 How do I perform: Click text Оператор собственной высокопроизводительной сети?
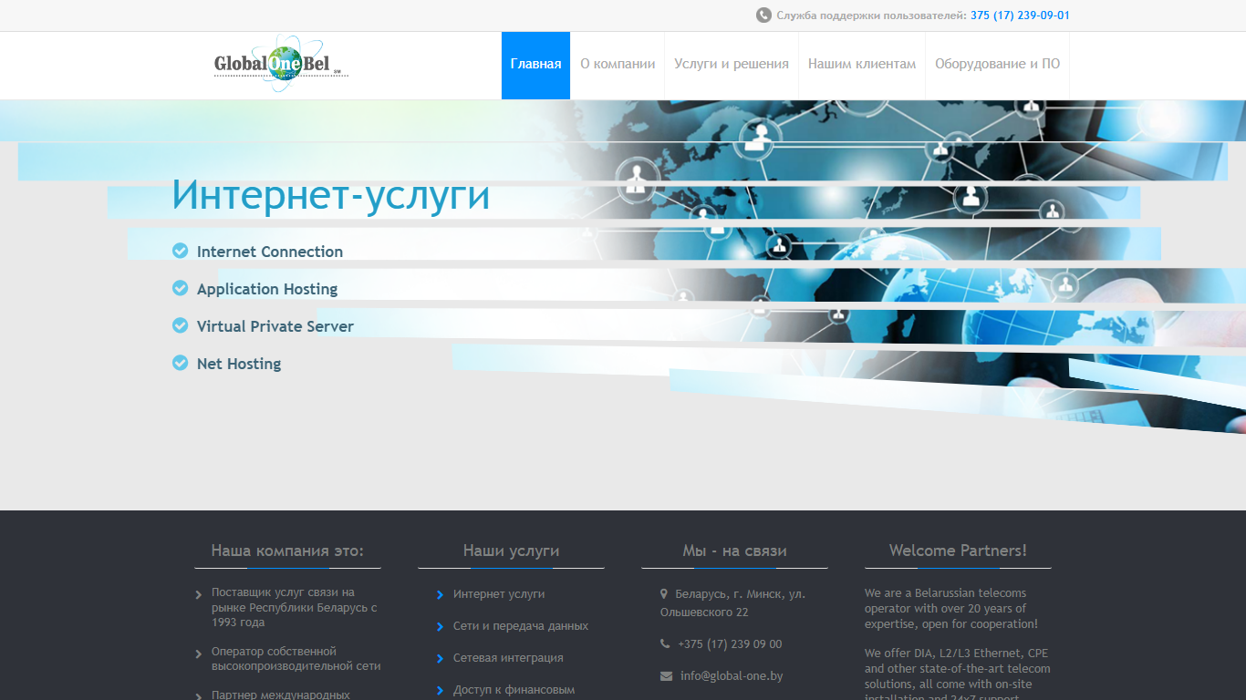coord(296,658)
